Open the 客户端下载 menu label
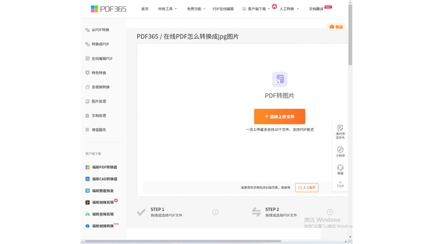Viewport: 433px width, 244px height. pyautogui.click(x=257, y=9)
